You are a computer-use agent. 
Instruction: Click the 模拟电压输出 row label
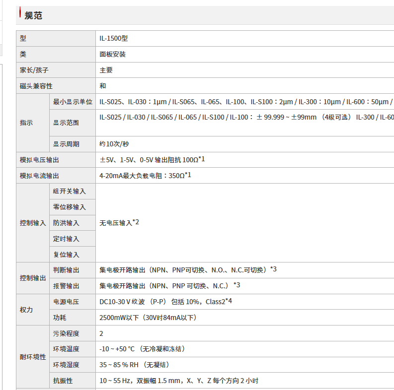coord(39,160)
